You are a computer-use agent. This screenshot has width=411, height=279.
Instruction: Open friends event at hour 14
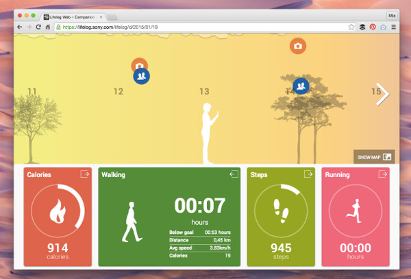tap(301, 86)
